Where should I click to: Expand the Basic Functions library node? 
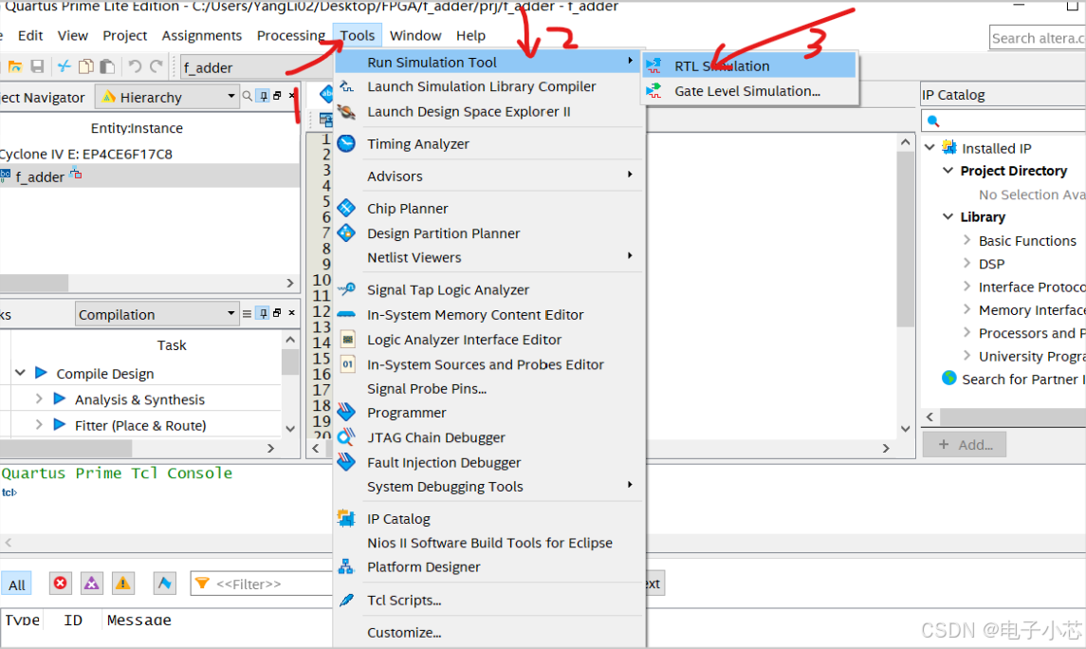click(967, 241)
